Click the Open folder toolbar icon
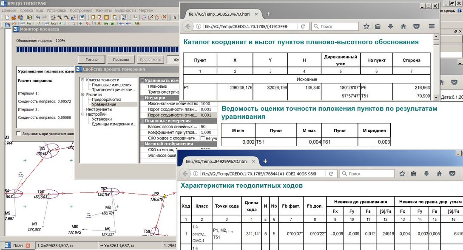Image resolution: width=463 pixels, height=250 pixels. (x=14, y=17)
